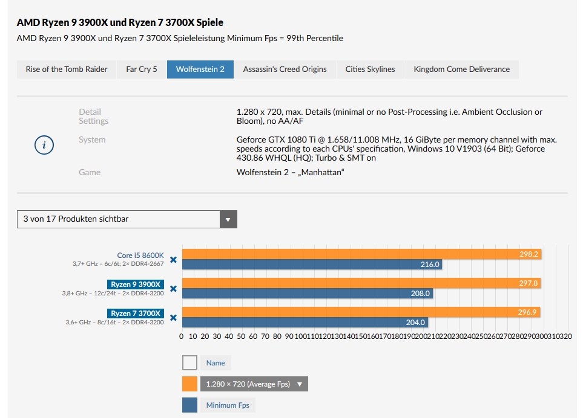Click the Core i5 8600K 216.0 blue bar
Image resolution: width=583 pixels, height=418 pixels.
[x=312, y=265]
